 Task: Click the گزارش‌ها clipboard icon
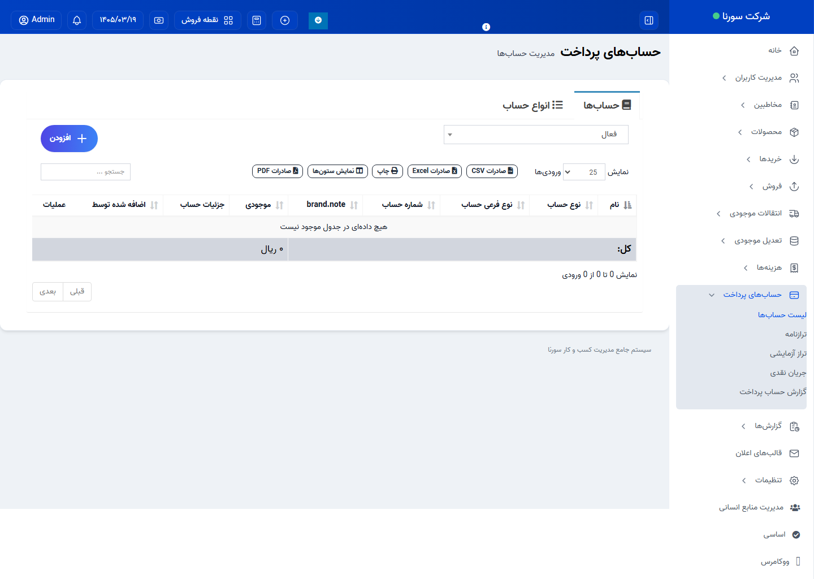[794, 426]
